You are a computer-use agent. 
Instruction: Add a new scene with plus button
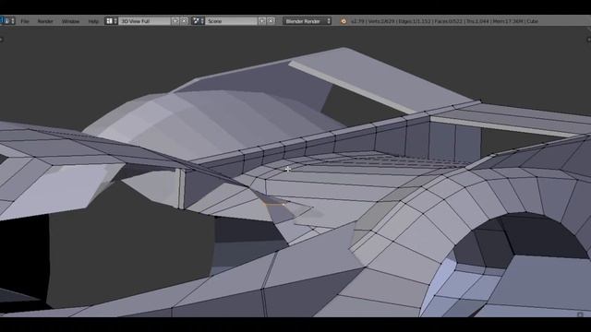(x=262, y=21)
